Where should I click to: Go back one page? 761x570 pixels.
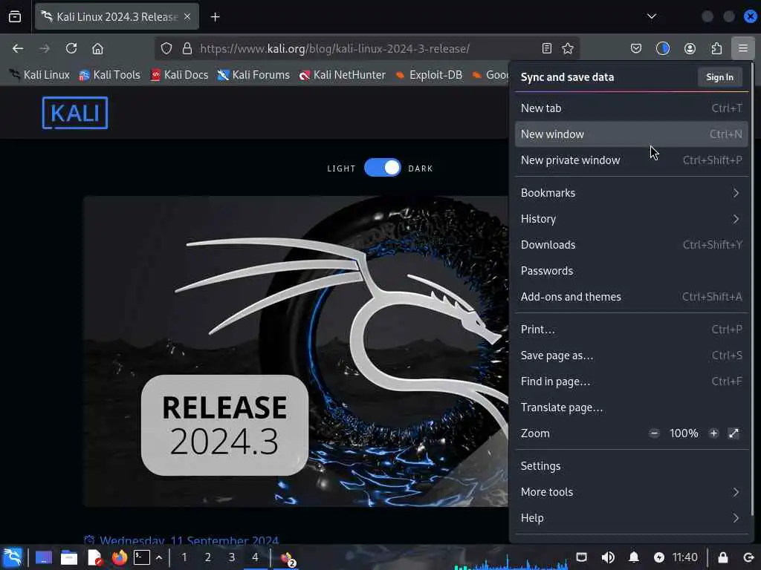click(x=18, y=48)
